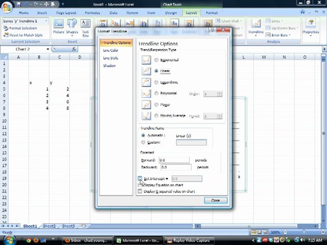
Task: Adjust the Polynomial Order spinner
Action: click(x=219, y=94)
